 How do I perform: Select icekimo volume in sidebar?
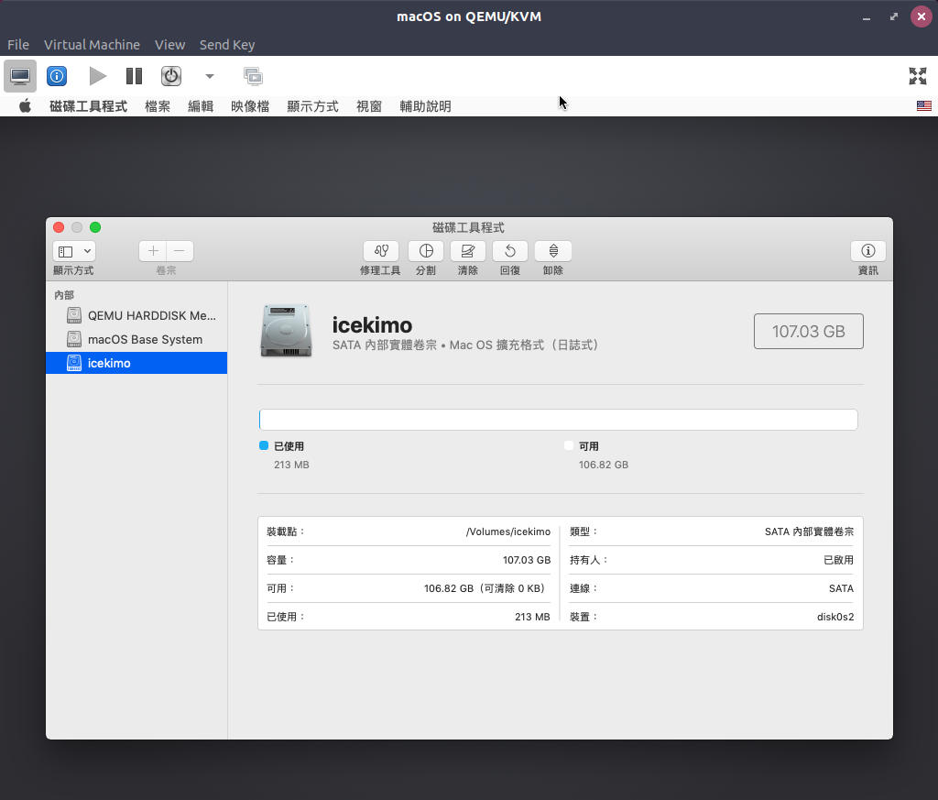(x=136, y=363)
